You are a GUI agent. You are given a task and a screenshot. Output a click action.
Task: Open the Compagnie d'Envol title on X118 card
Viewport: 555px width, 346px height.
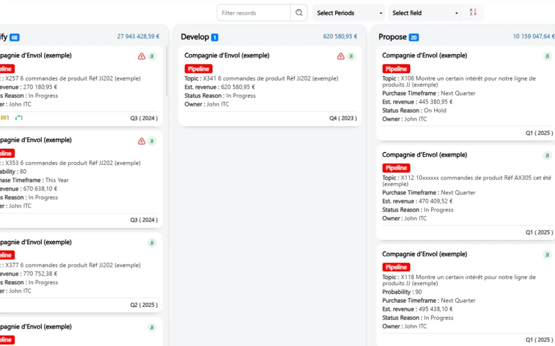pos(425,254)
